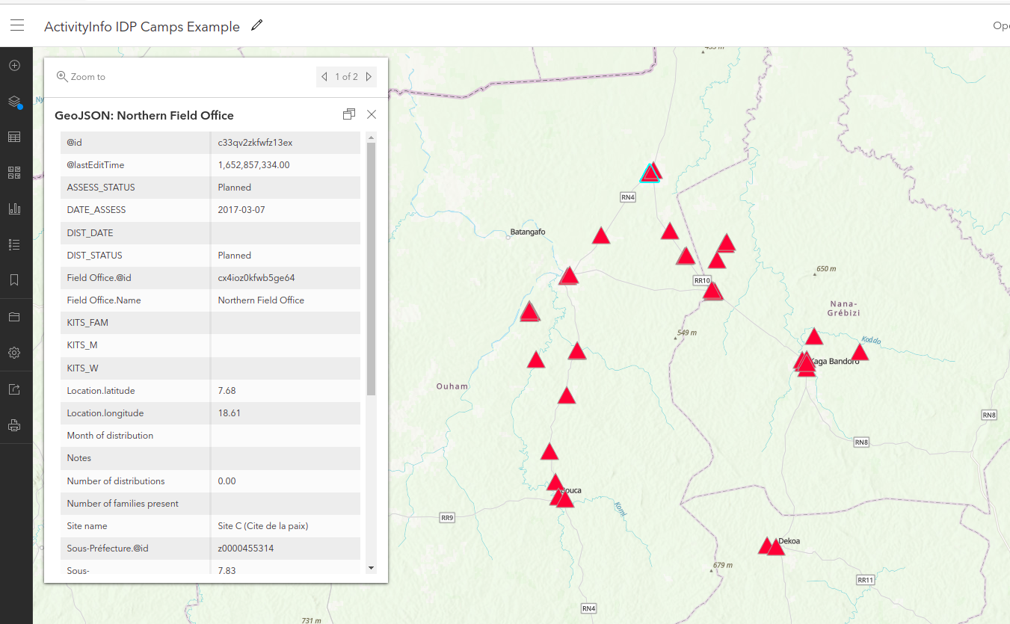Click the Batangafo town label on map
1010x624 pixels.
pos(528,232)
